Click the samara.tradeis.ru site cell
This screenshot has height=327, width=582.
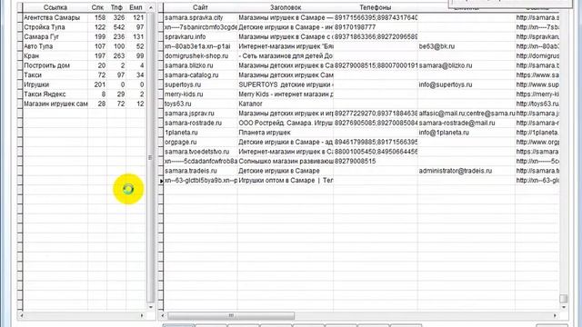click(x=200, y=171)
